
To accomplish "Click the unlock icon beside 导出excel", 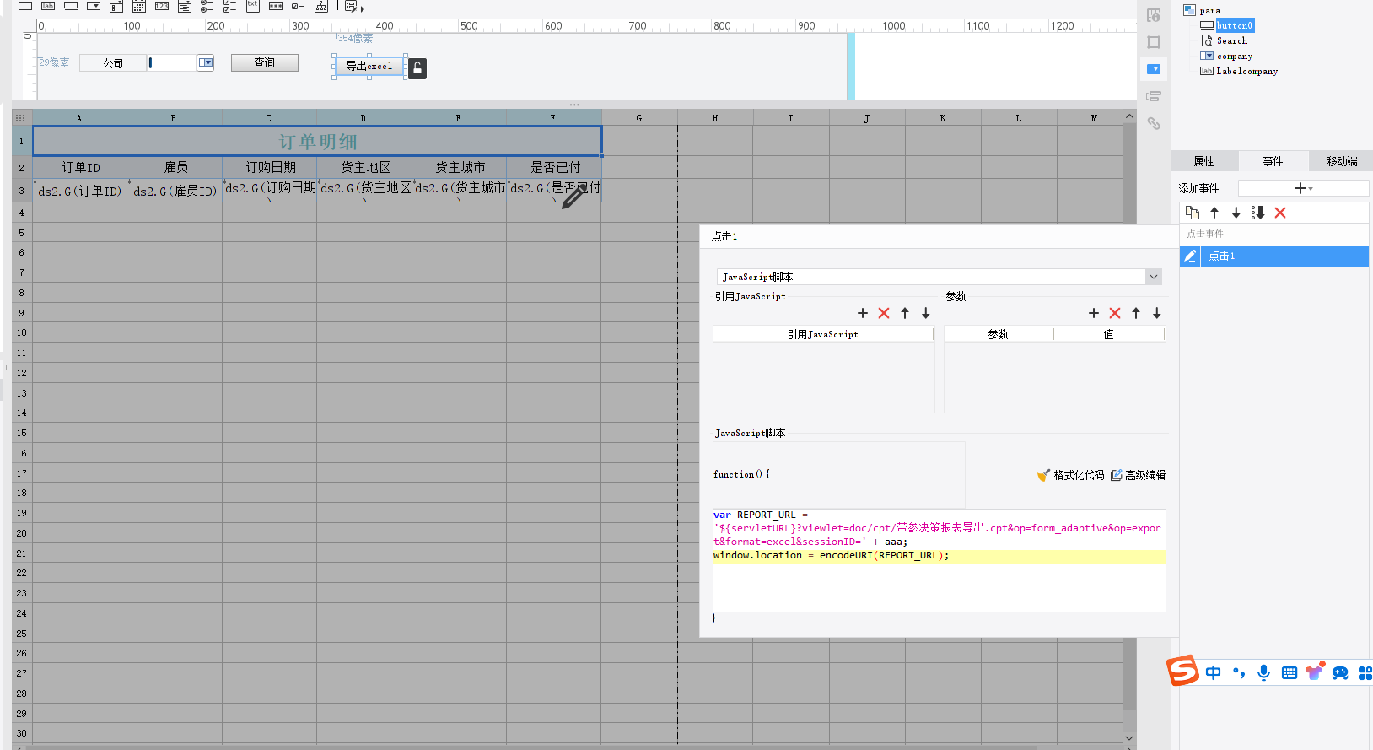I will tap(417, 68).
